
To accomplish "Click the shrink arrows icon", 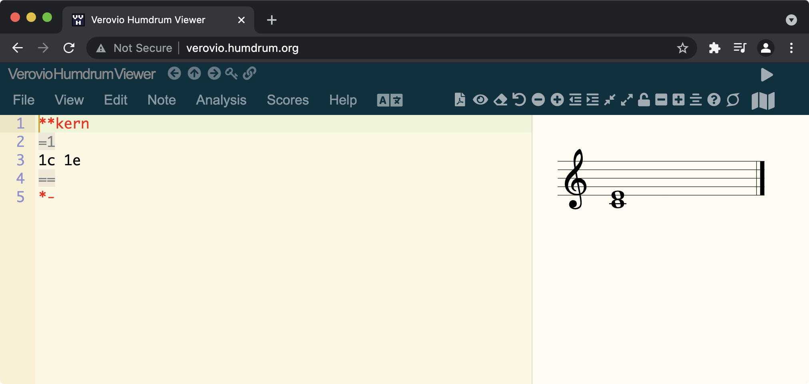I will click(x=610, y=100).
